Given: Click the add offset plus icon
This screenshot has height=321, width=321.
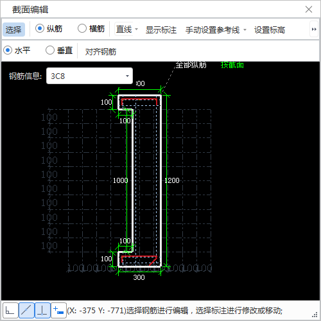Looking at the screenshot, I should tap(58, 310).
